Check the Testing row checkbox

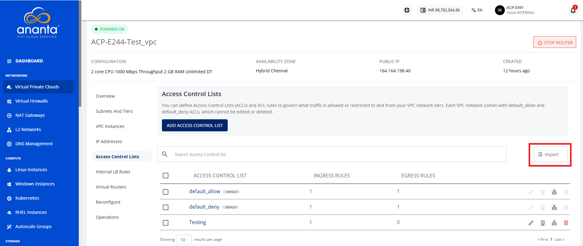pyautogui.click(x=166, y=223)
